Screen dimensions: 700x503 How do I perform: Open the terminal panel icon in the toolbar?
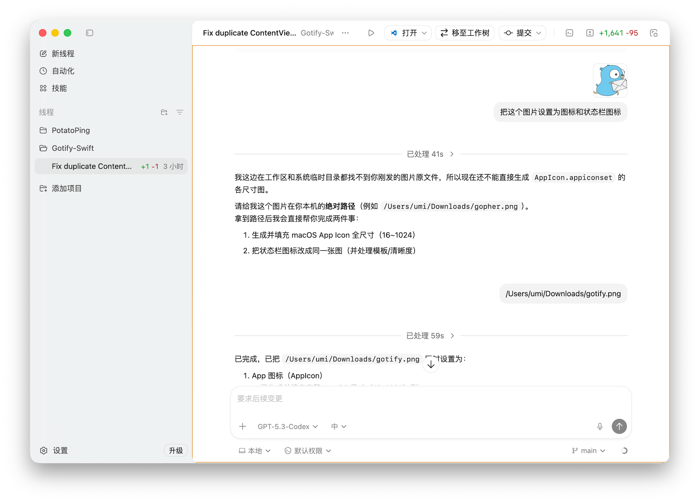coord(569,33)
